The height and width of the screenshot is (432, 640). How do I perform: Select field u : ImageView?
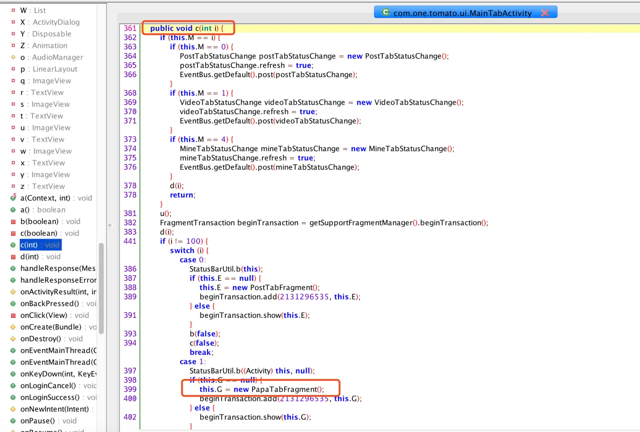pyautogui.click(x=45, y=127)
